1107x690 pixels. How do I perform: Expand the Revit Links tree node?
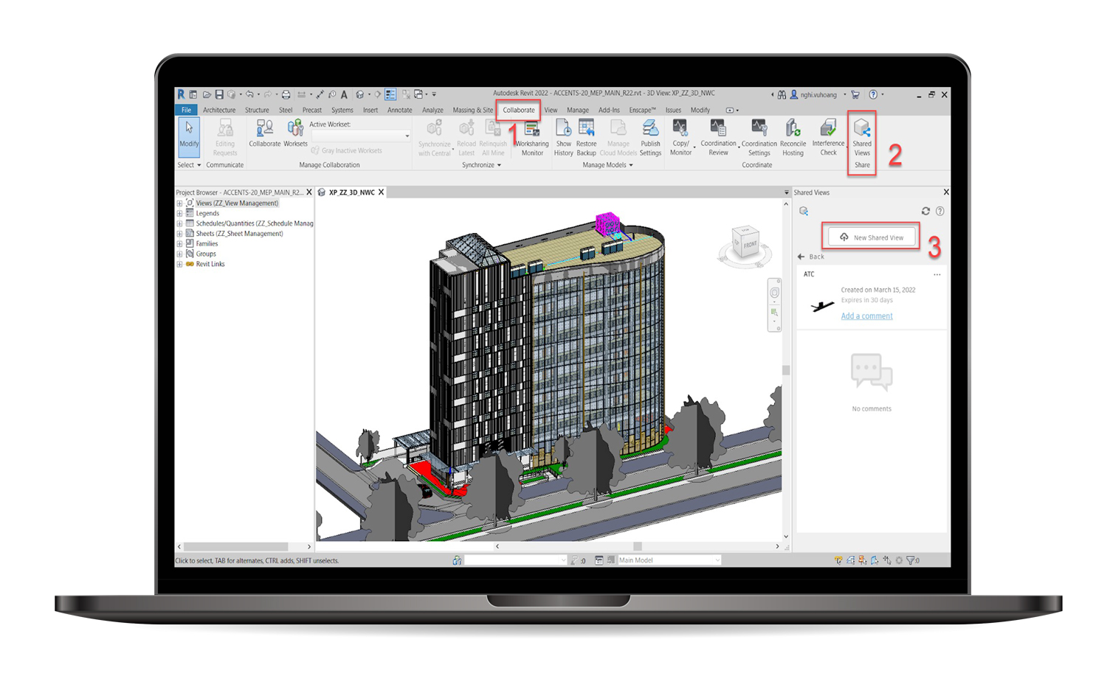pos(179,264)
